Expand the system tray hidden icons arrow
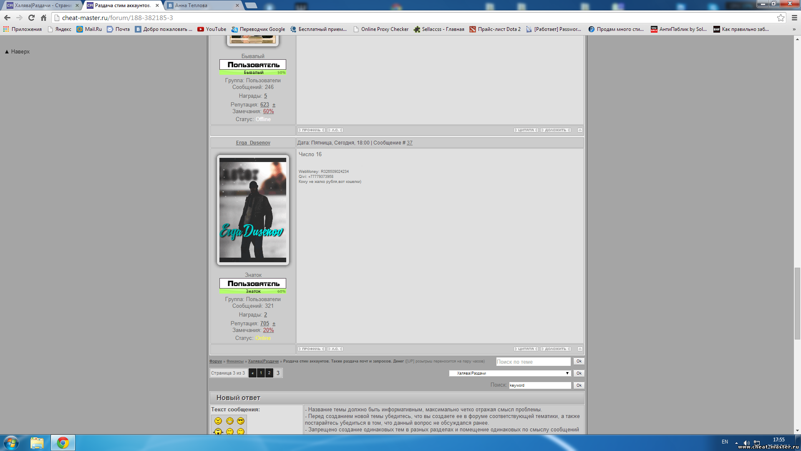 (x=736, y=443)
